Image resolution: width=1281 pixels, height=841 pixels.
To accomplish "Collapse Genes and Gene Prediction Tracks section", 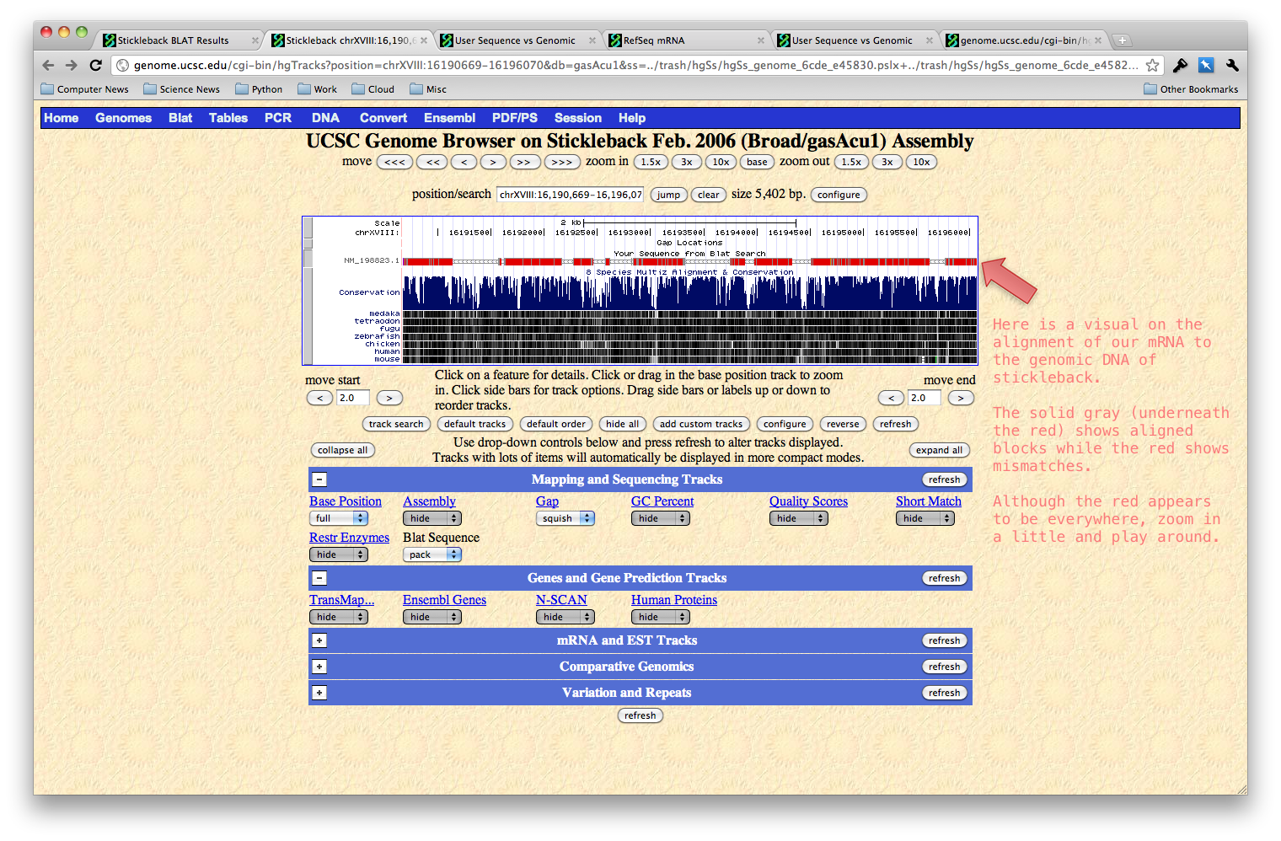I will (319, 578).
